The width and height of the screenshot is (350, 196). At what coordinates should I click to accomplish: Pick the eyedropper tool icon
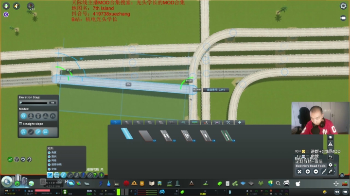click(331, 171)
